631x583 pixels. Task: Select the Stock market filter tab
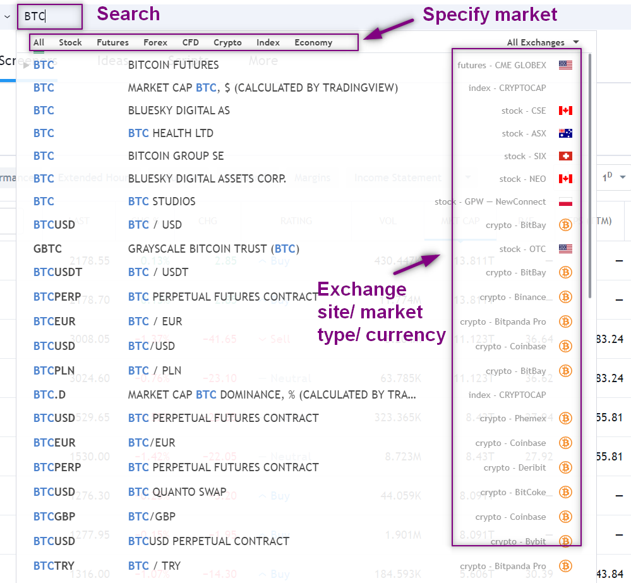[70, 42]
